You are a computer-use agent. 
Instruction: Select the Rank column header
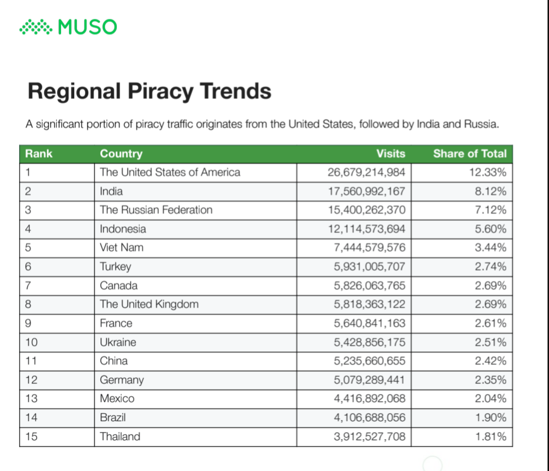pos(39,154)
